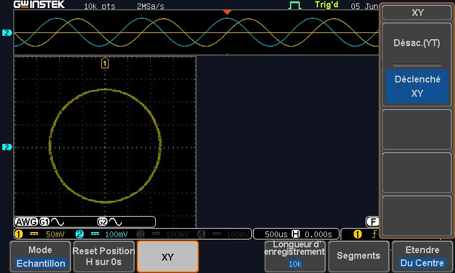Open the Etendre Du Centre option

pyautogui.click(x=422, y=257)
